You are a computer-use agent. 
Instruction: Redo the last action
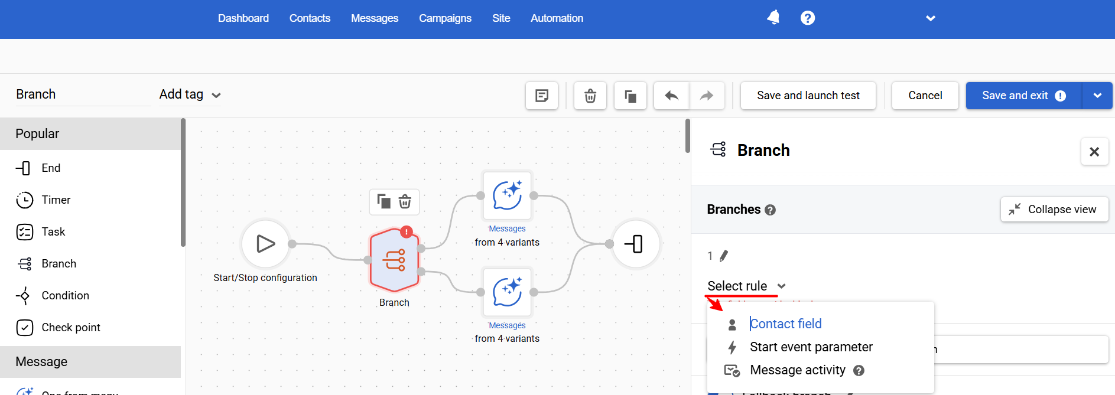(x=707, y=96)
